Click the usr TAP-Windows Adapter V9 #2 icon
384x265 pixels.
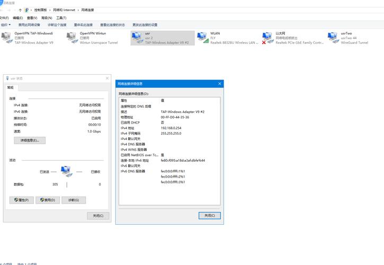click(137, 38)
